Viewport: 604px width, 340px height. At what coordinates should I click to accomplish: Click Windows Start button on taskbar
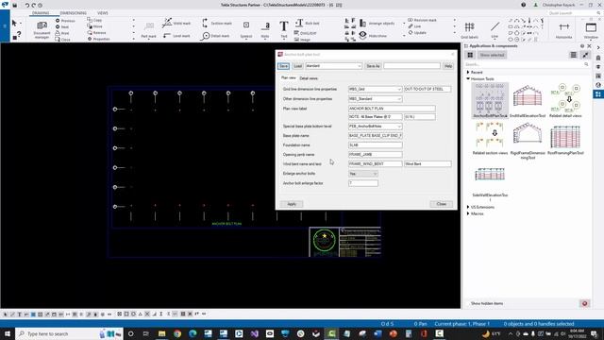tap(8, 333)
